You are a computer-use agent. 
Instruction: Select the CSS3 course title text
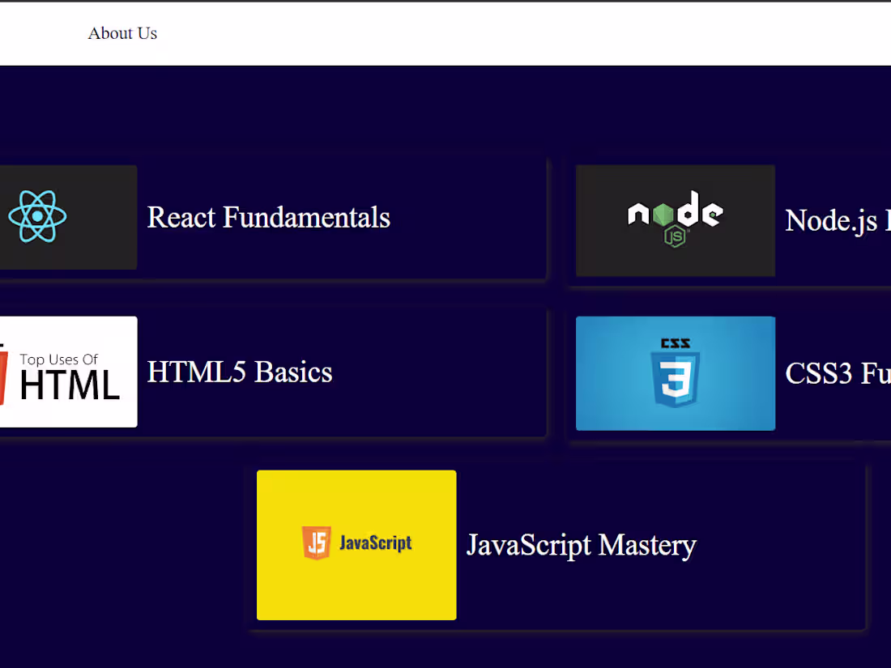(x=838, y=373)
